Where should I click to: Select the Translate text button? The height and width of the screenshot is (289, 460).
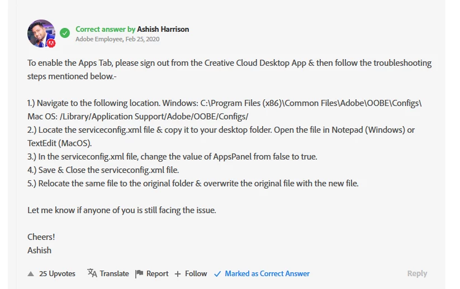114,273
